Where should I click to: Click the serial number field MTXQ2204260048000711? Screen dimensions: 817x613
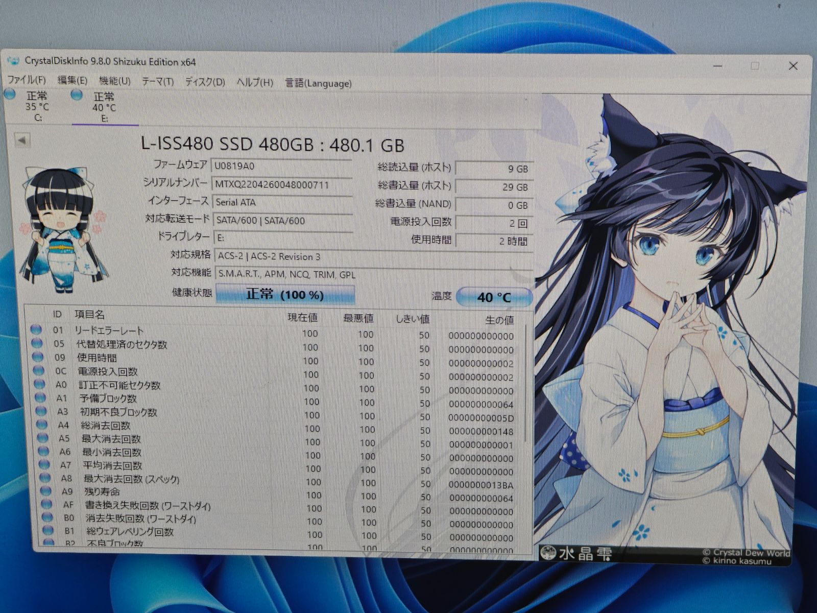(x=282, y=184)
